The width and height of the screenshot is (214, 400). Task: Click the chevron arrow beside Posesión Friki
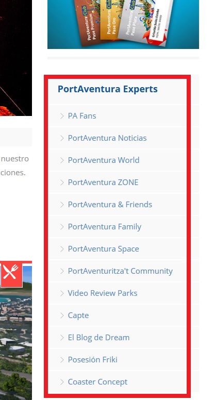click(x=62, y=360)
